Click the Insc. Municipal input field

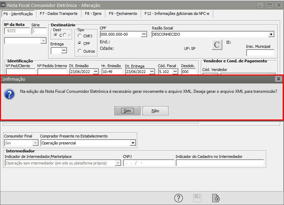point(260,53)
